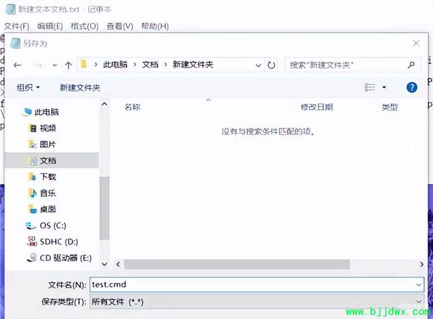
Task: Open the address bar breadcrumb dropdown chevron
Action: (258, 65)
